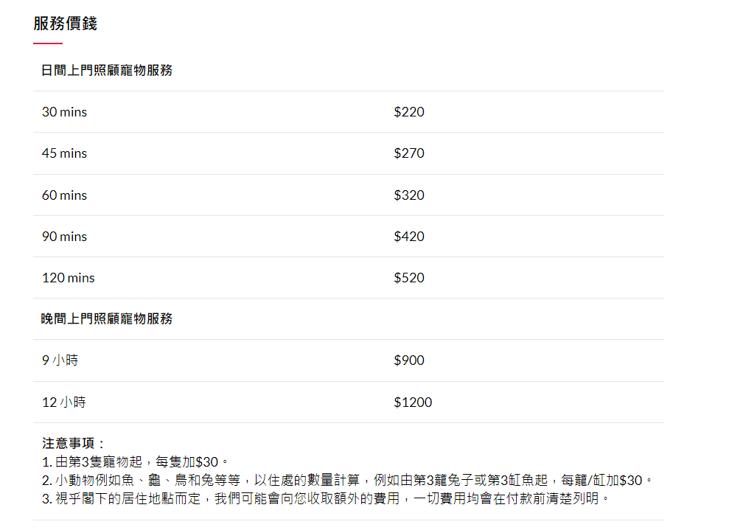Select the 60 mins row label

coord(64,195)
